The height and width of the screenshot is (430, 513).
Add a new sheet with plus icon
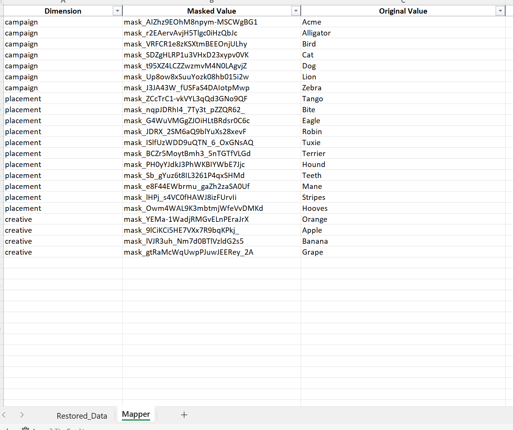coord(184,415)
